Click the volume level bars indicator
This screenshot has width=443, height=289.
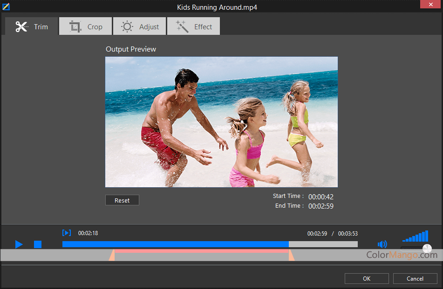tap(416, 236)
